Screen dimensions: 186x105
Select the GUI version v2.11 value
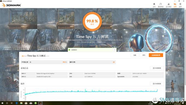[88, 77]
